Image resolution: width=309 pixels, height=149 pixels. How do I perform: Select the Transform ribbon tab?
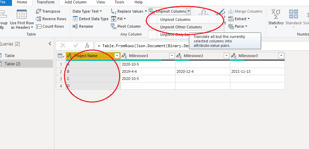tap(46, 2)
